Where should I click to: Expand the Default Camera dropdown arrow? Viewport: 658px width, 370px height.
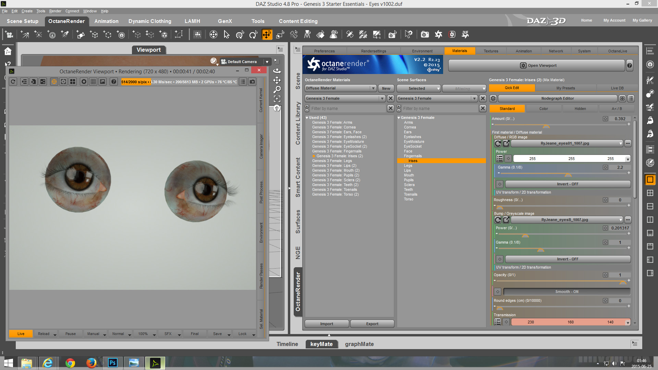point(267,62)
